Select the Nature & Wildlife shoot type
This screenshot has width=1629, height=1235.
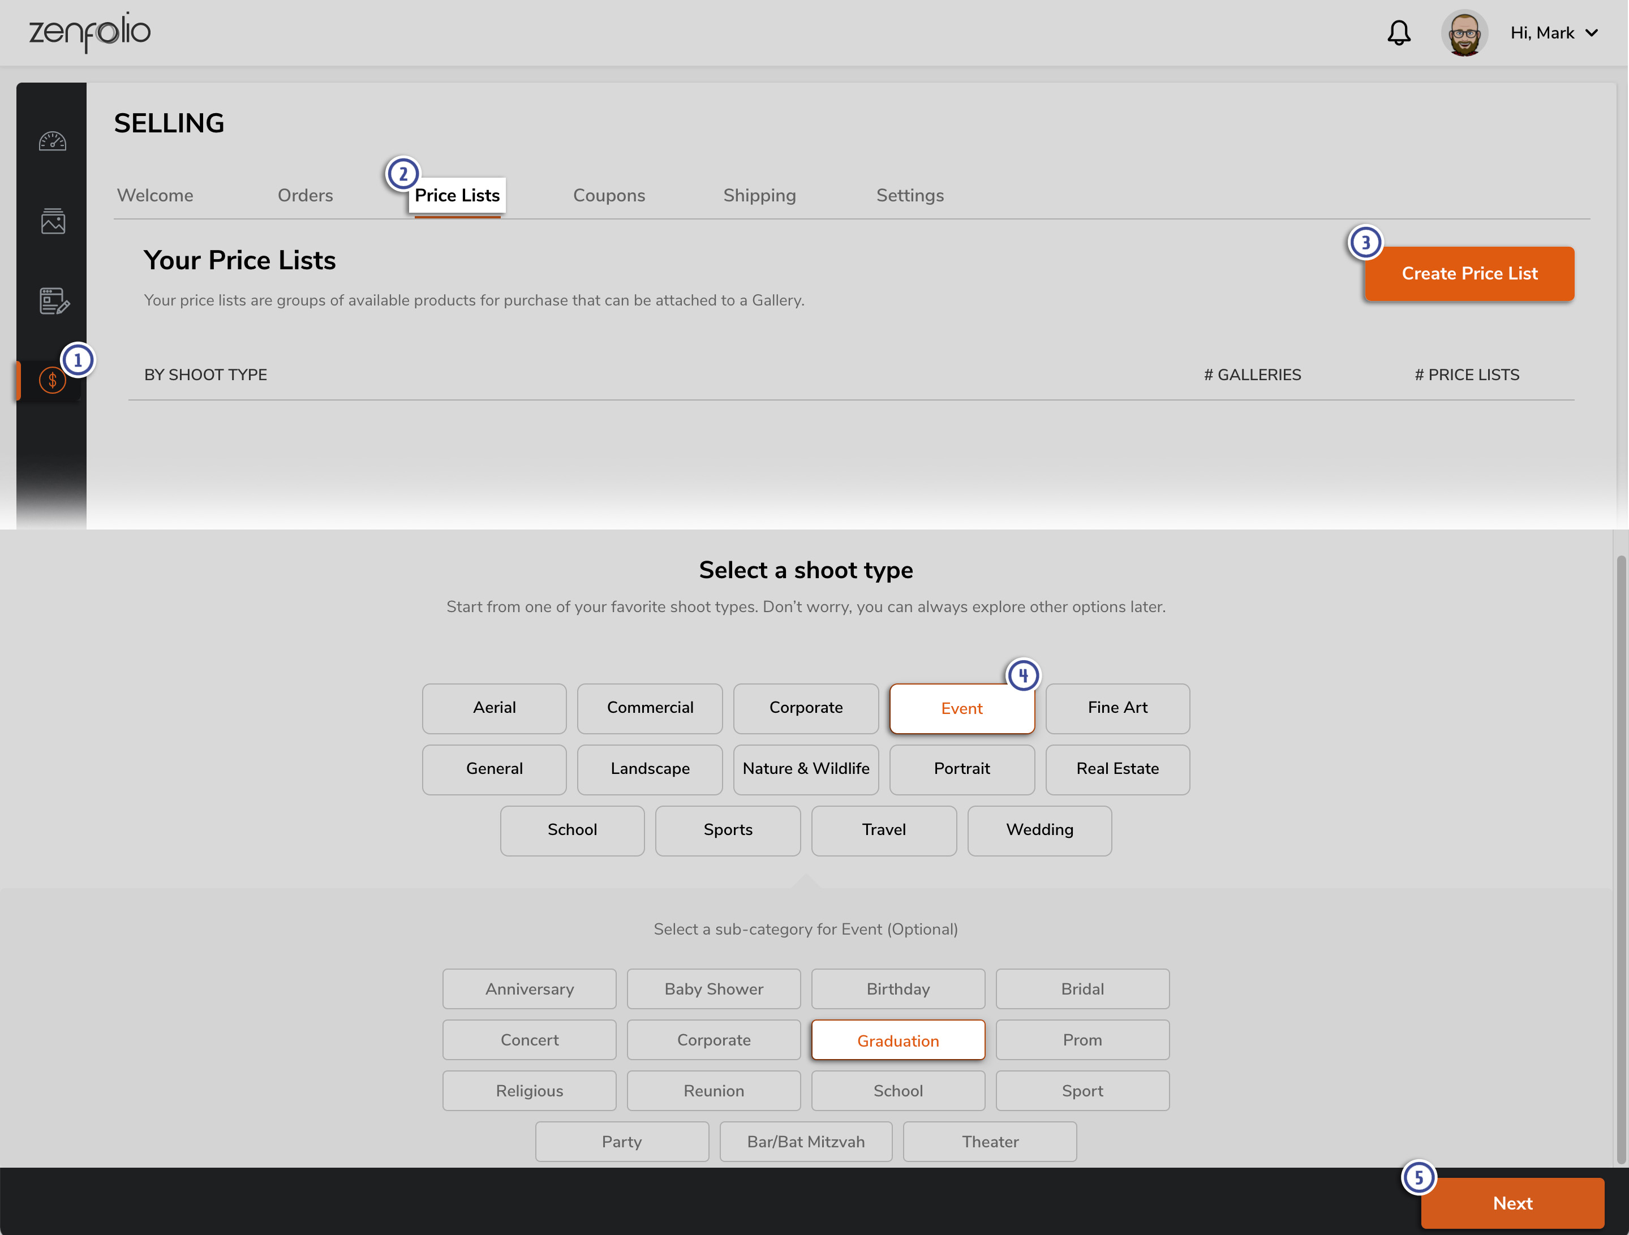pyautogui.click(x=806, y=769)
